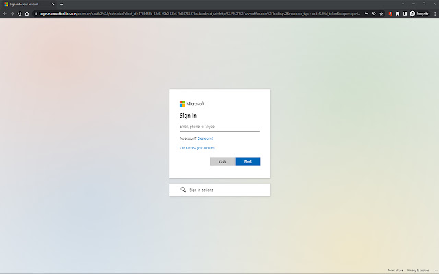Click the footer ellipsis for more info
Image resolution: width=439 pixels, height=274 pixels.
[435, 271]
